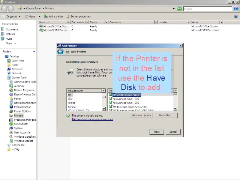Click the green refresh button beside address bar

[179, 9]
